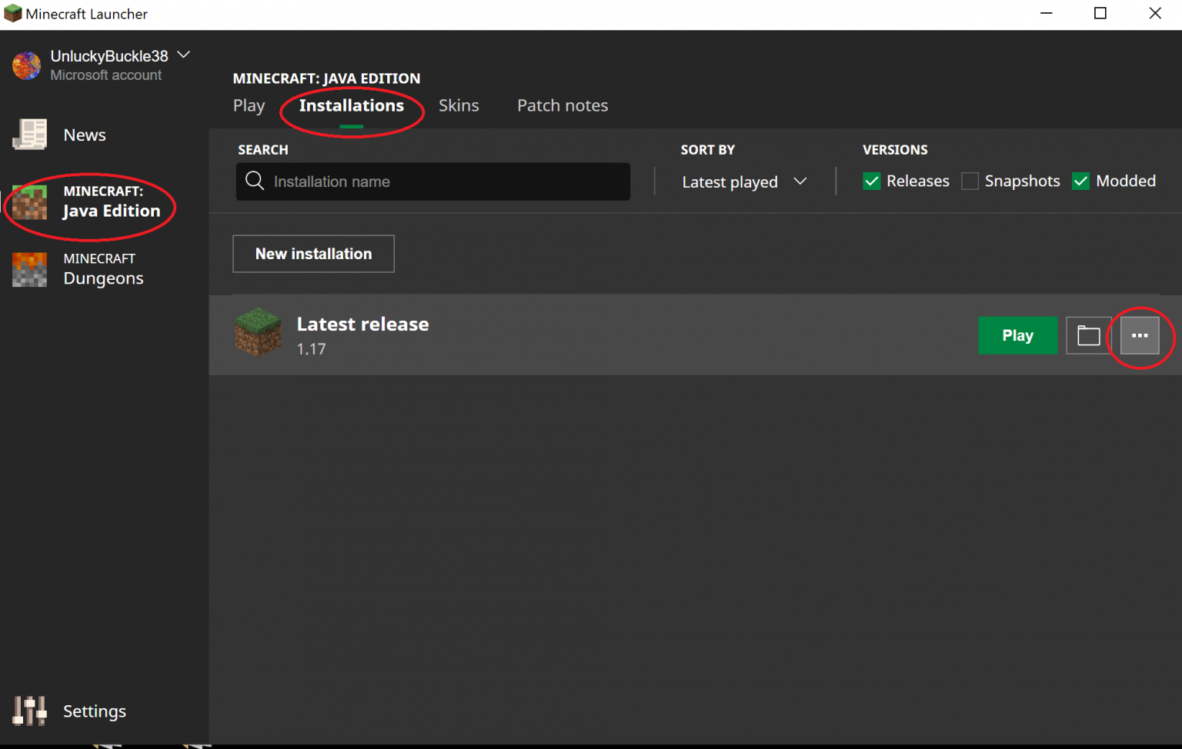Click the News newspaper icon
Screen dimensions: 1182x749
tap(30, 135)
